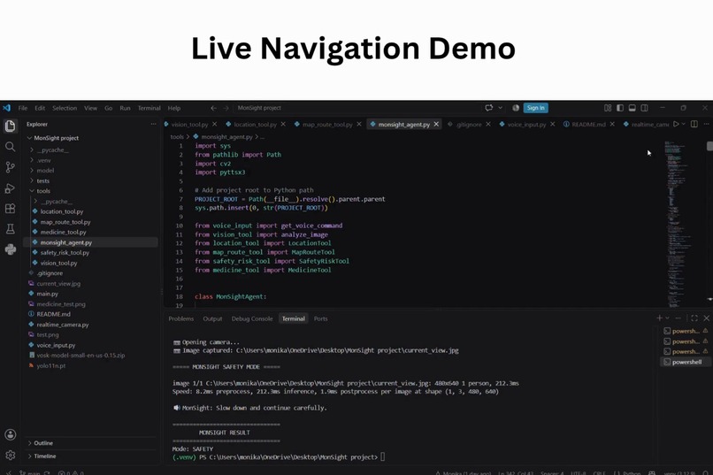Go back with the navigation arrow

click(x=213, y=108)
